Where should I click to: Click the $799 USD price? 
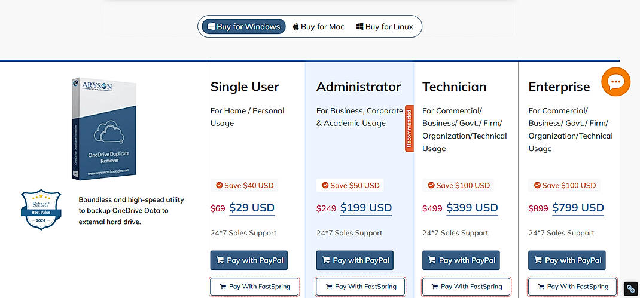(578, 208)
